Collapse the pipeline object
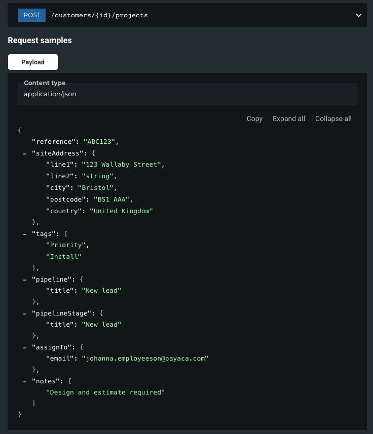This screenshot has width=373, height=434. click(25, 279)
